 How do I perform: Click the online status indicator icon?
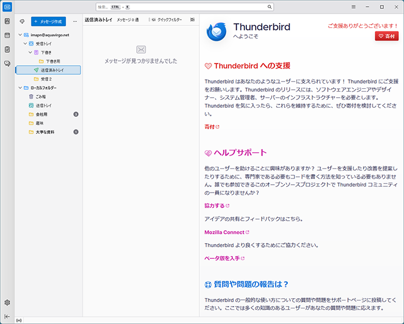click(19, 321)
